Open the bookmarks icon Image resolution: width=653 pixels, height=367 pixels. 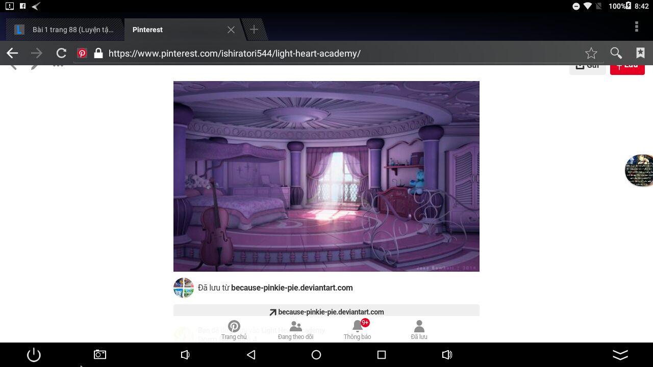point(640,53)
